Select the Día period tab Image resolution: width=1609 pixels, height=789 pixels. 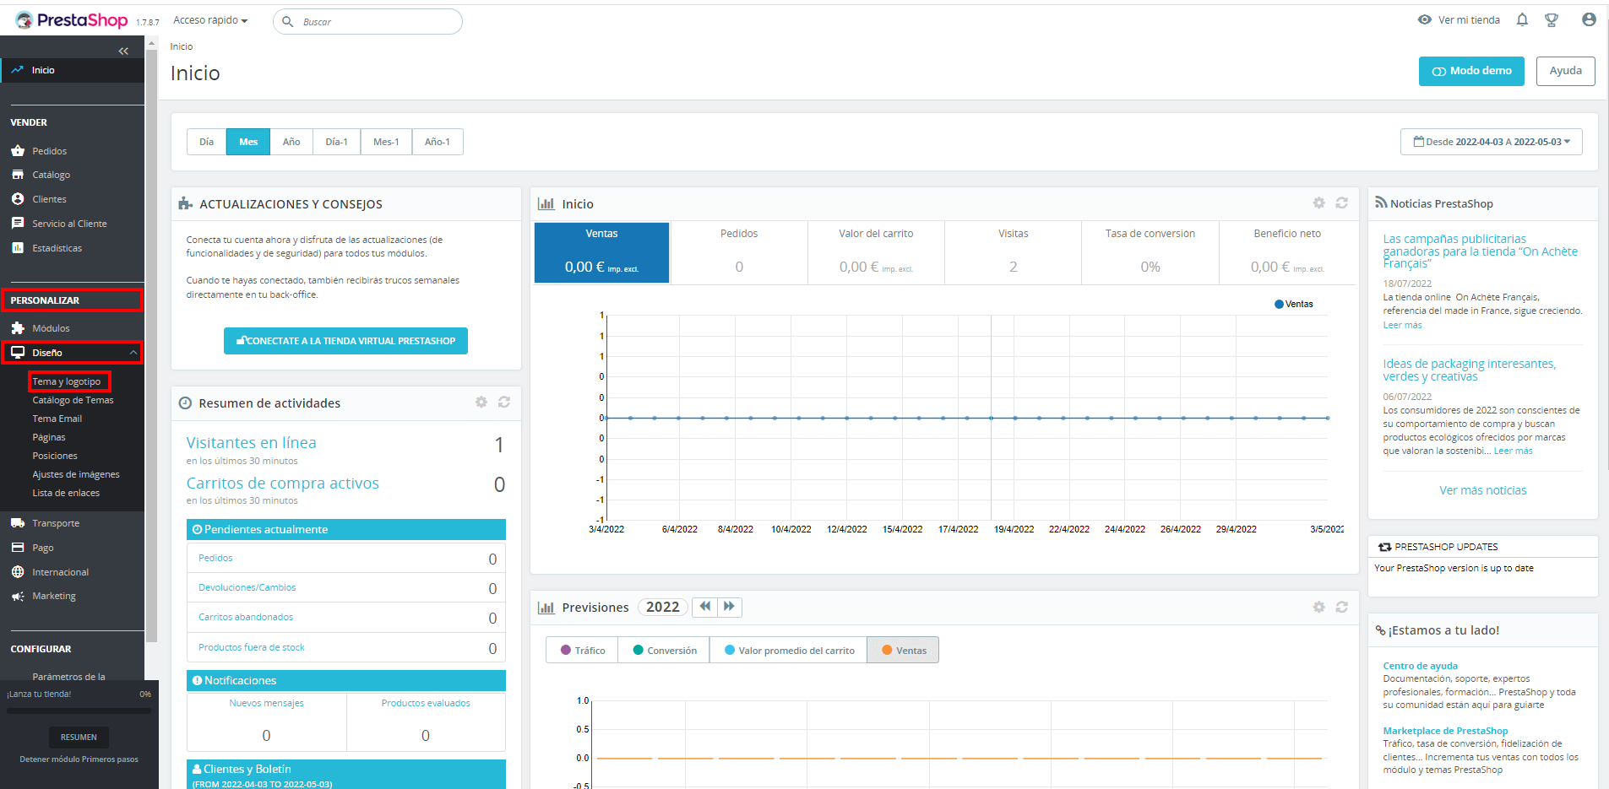[x=206, y=142]
